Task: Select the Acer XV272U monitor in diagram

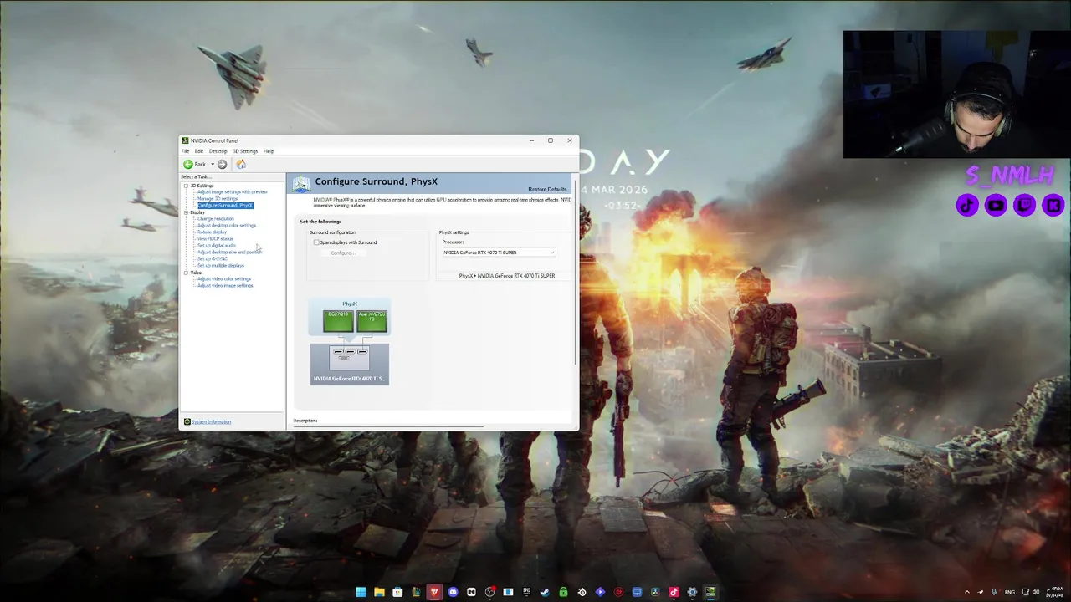Action: coord(372,321)
